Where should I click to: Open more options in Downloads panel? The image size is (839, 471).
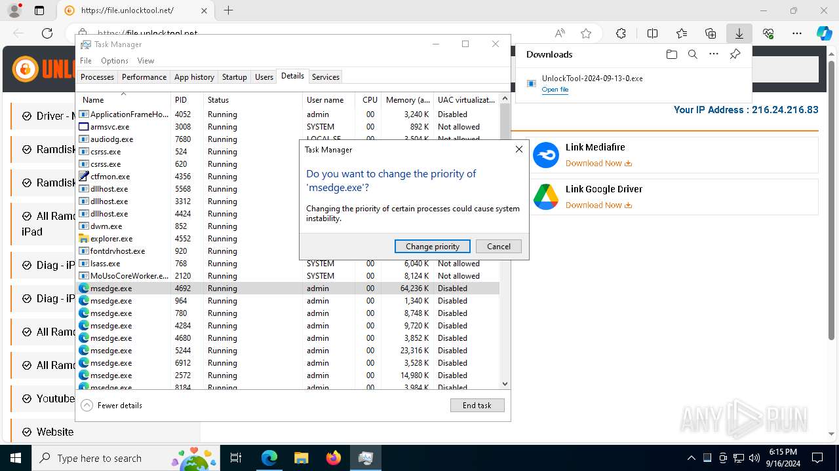714,54
